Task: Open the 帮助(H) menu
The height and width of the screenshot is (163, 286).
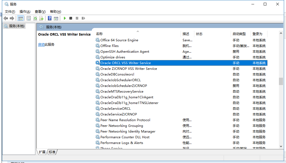Action: pyautogui.click(x=56, y=12)
